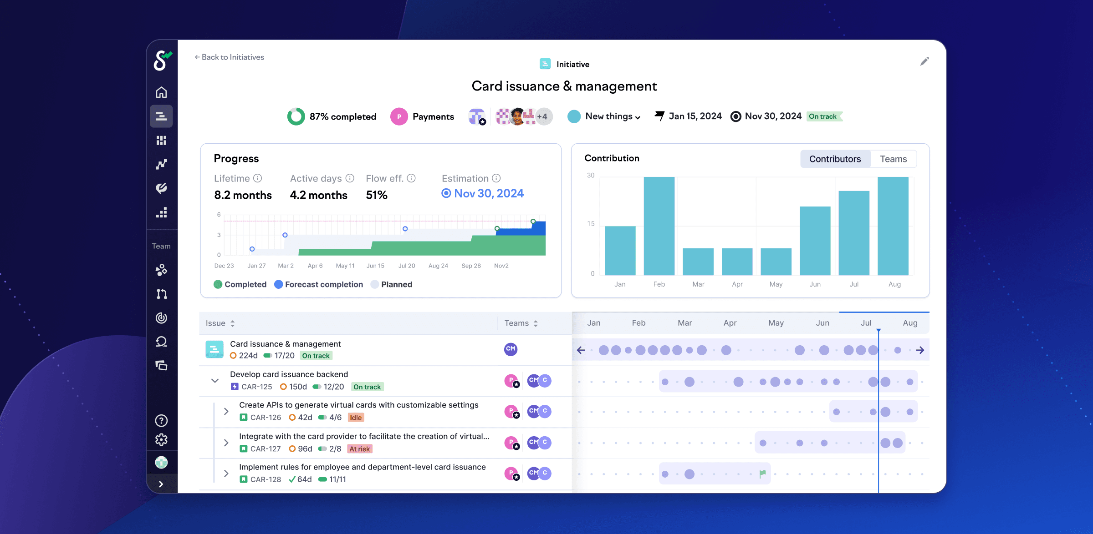
Task: Collapse Develop card issuance backend row
Action: click(215, 380)
